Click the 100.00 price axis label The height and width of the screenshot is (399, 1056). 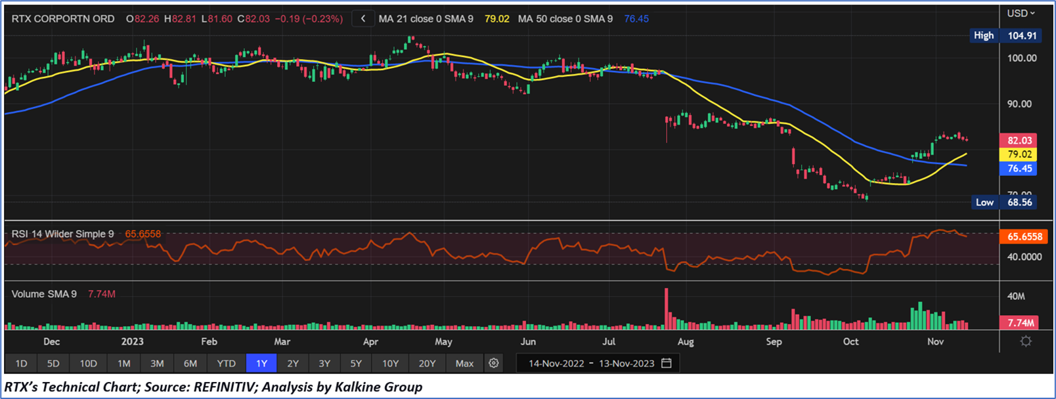[x=1022, y=58]
